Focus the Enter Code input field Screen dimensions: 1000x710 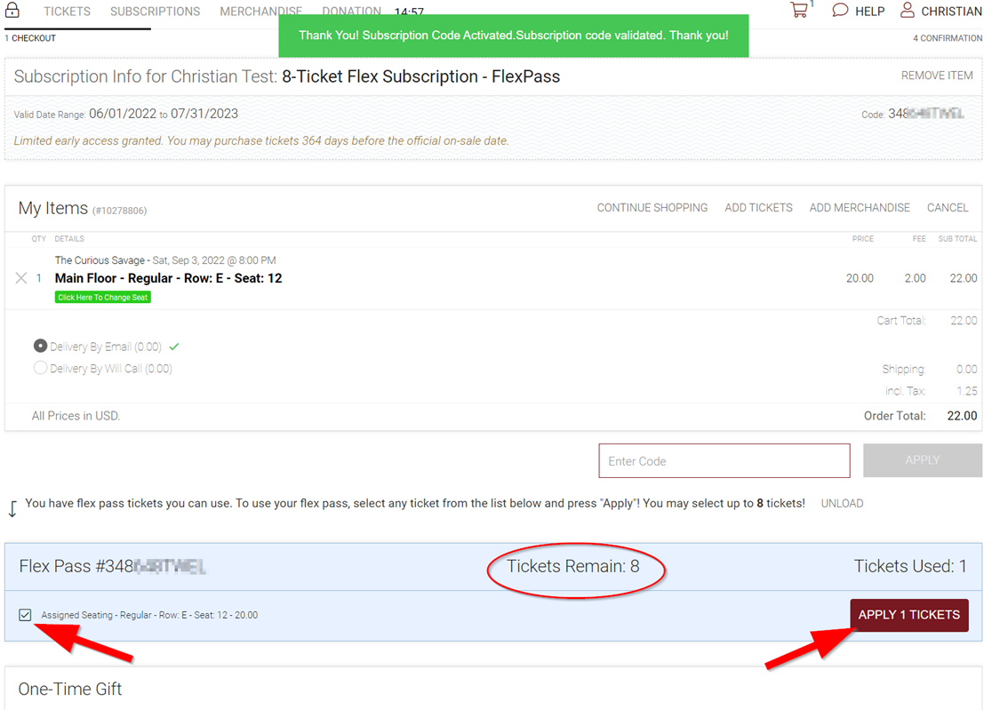724,461
